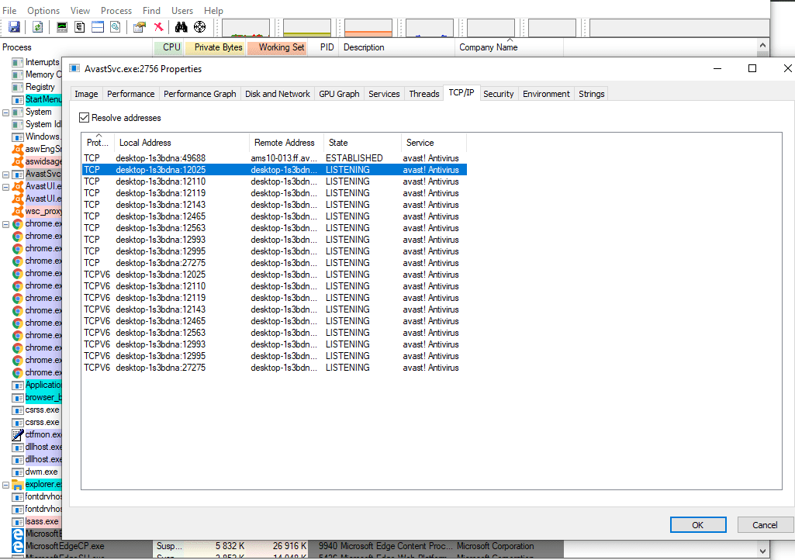795x560 pixels.
Task: Select TCP row with local port 27275
Action: click(x=274, y=263)
